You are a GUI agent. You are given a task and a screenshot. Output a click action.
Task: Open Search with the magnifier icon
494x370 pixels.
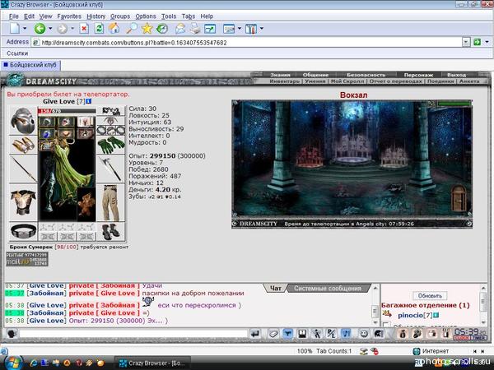[x=132, y=29]
